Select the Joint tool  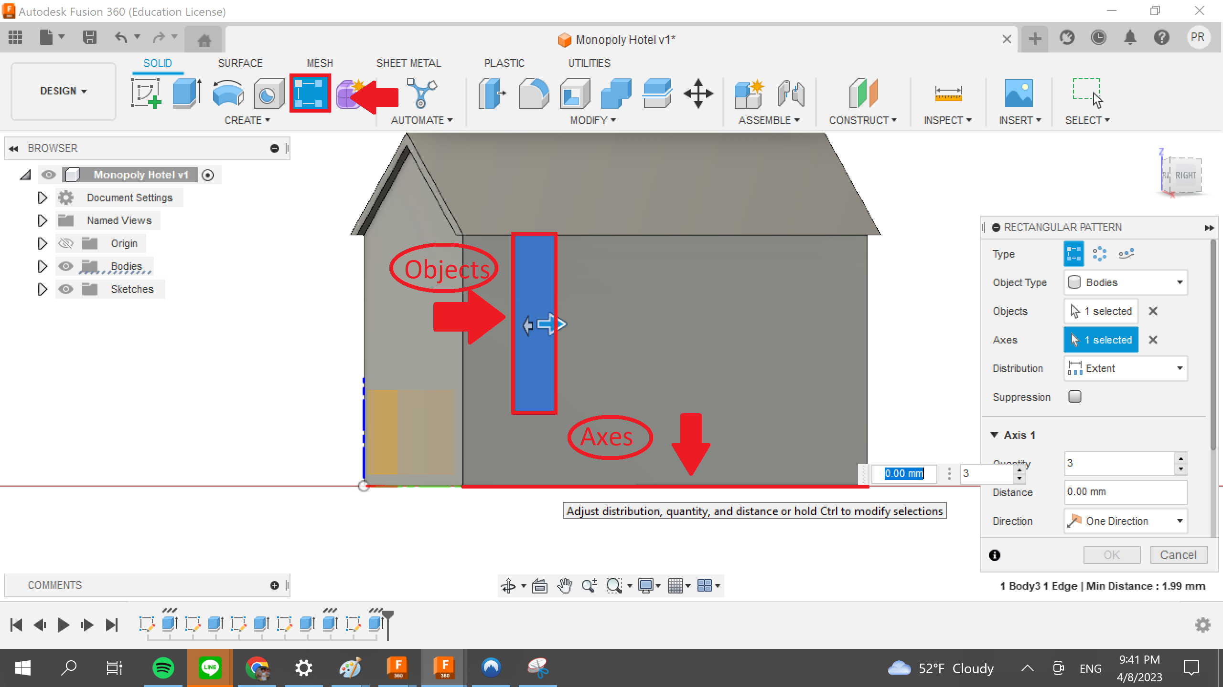[x=791, y=93]
